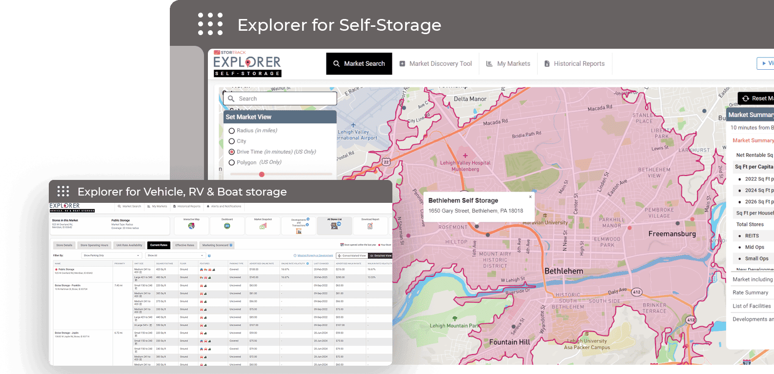Close the Bethlehem Self Storage popup

point(530,197)
